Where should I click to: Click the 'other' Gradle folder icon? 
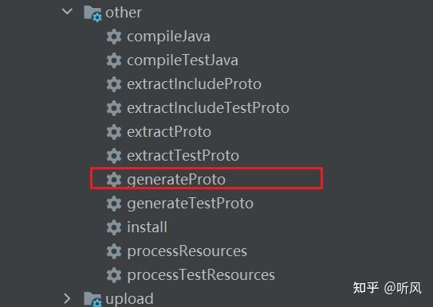[93, 14]
